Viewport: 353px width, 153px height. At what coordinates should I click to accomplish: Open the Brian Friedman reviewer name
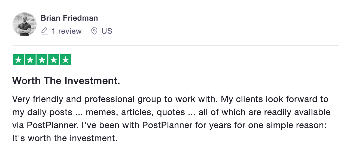[x=69, y=18]
